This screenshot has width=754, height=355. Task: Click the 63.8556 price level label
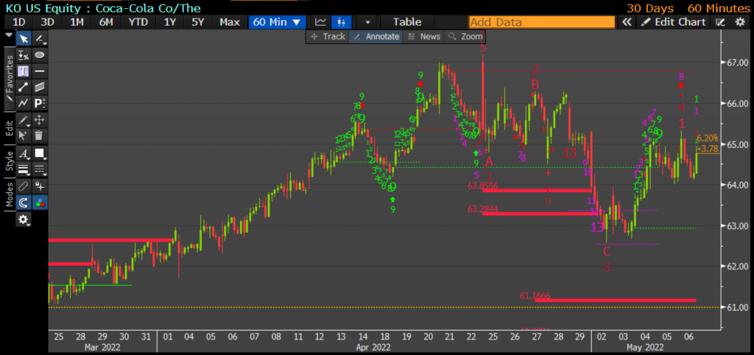pyautogui.click(x=483, y=186)
